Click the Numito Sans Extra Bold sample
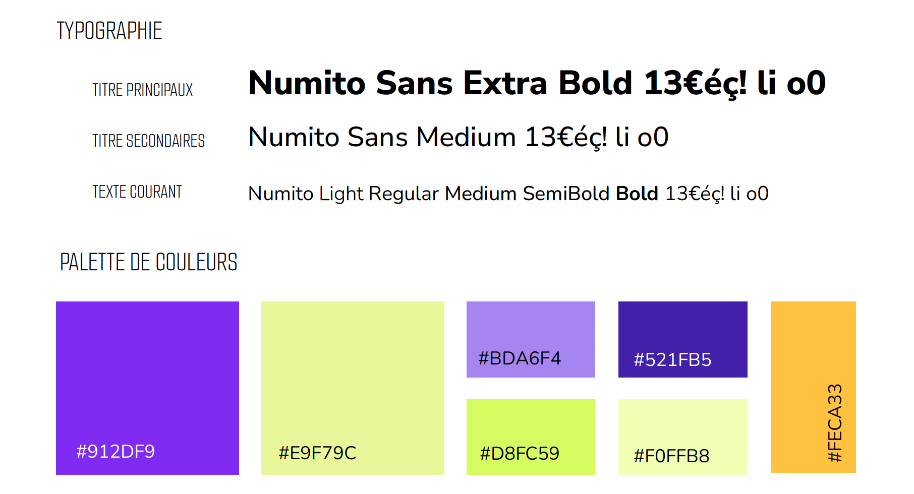 click(537, 83)
